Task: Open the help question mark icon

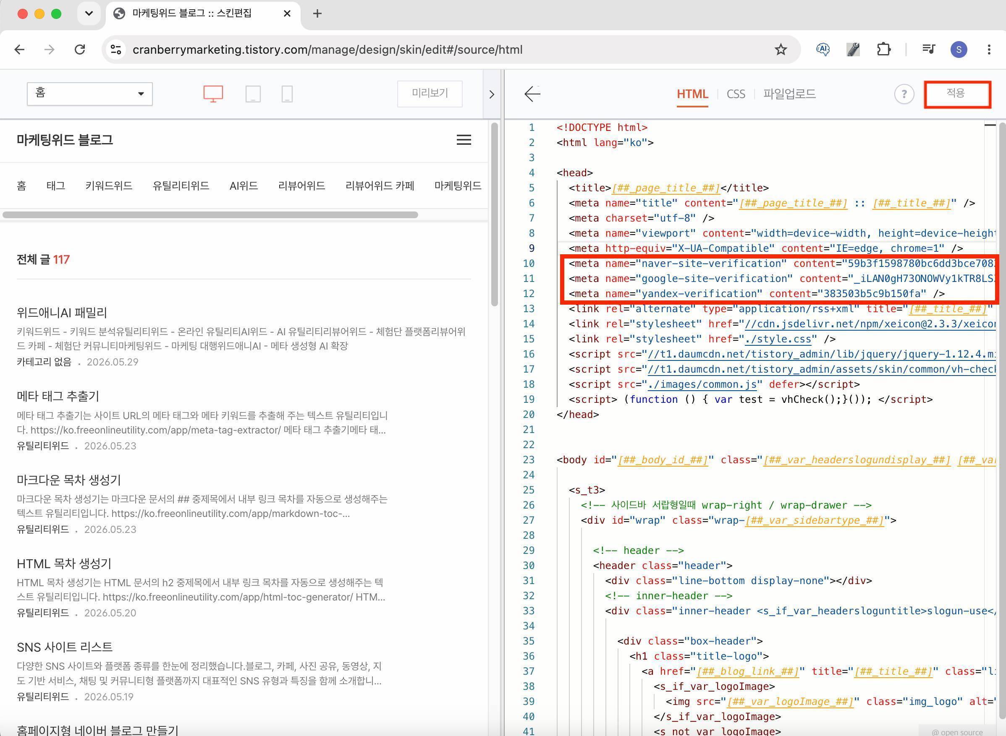Action: point(904,94)
